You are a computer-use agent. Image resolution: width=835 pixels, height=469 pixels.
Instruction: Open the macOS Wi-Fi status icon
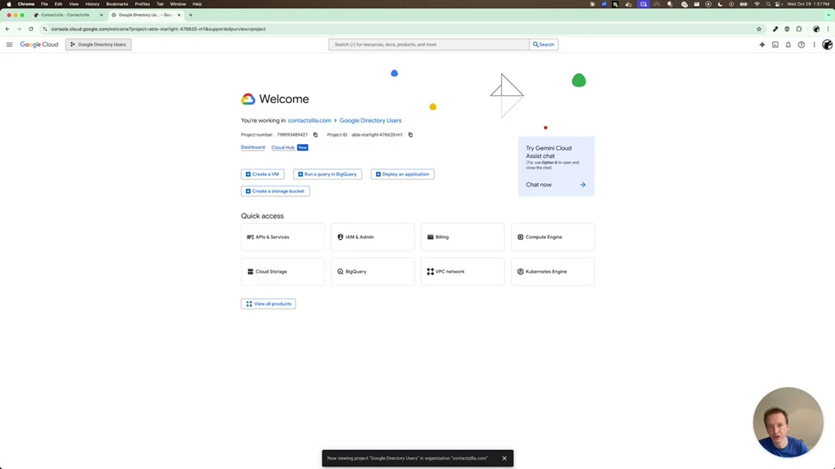pyautogui.click(x=757, y=4)
